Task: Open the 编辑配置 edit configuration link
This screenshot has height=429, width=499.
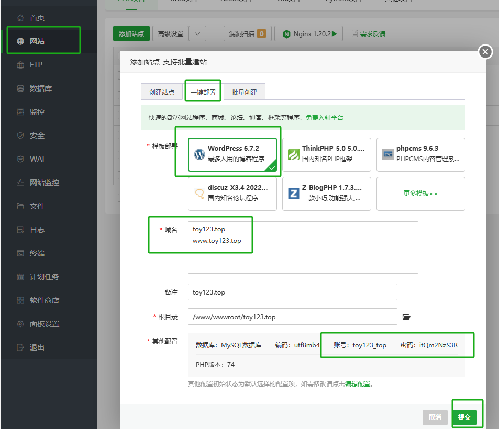Action: [358, 384]
